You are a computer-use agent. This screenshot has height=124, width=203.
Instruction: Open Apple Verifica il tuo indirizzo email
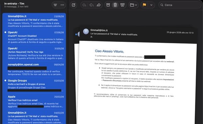point(34,101)
